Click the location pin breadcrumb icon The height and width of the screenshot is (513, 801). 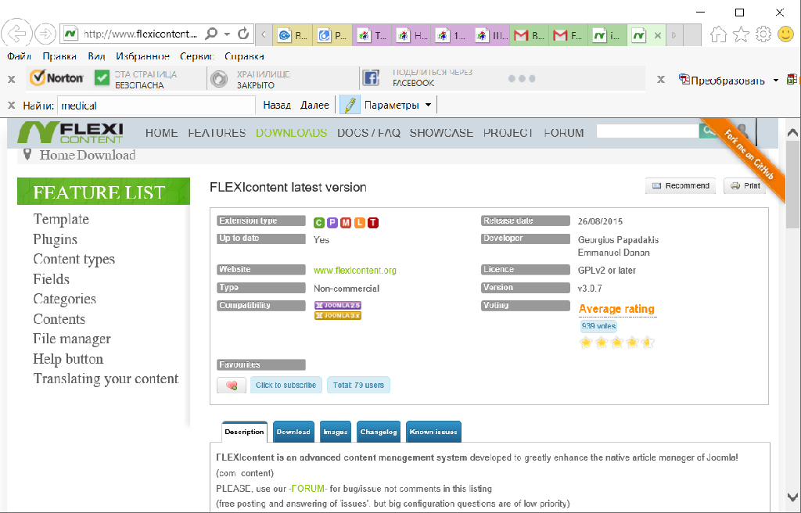pos(27,154)
